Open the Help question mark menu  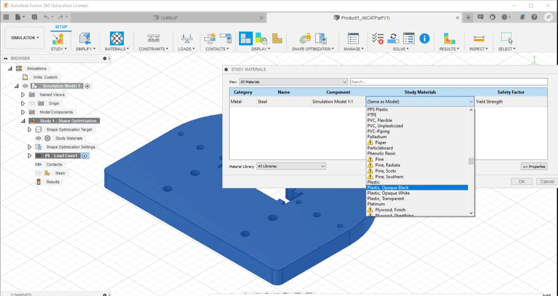(534, 17)
